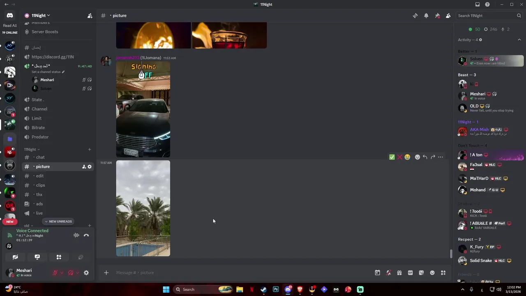Screen dimensions: 526x296
Task: Open the Threads icon in channel header
Action: 415,16
